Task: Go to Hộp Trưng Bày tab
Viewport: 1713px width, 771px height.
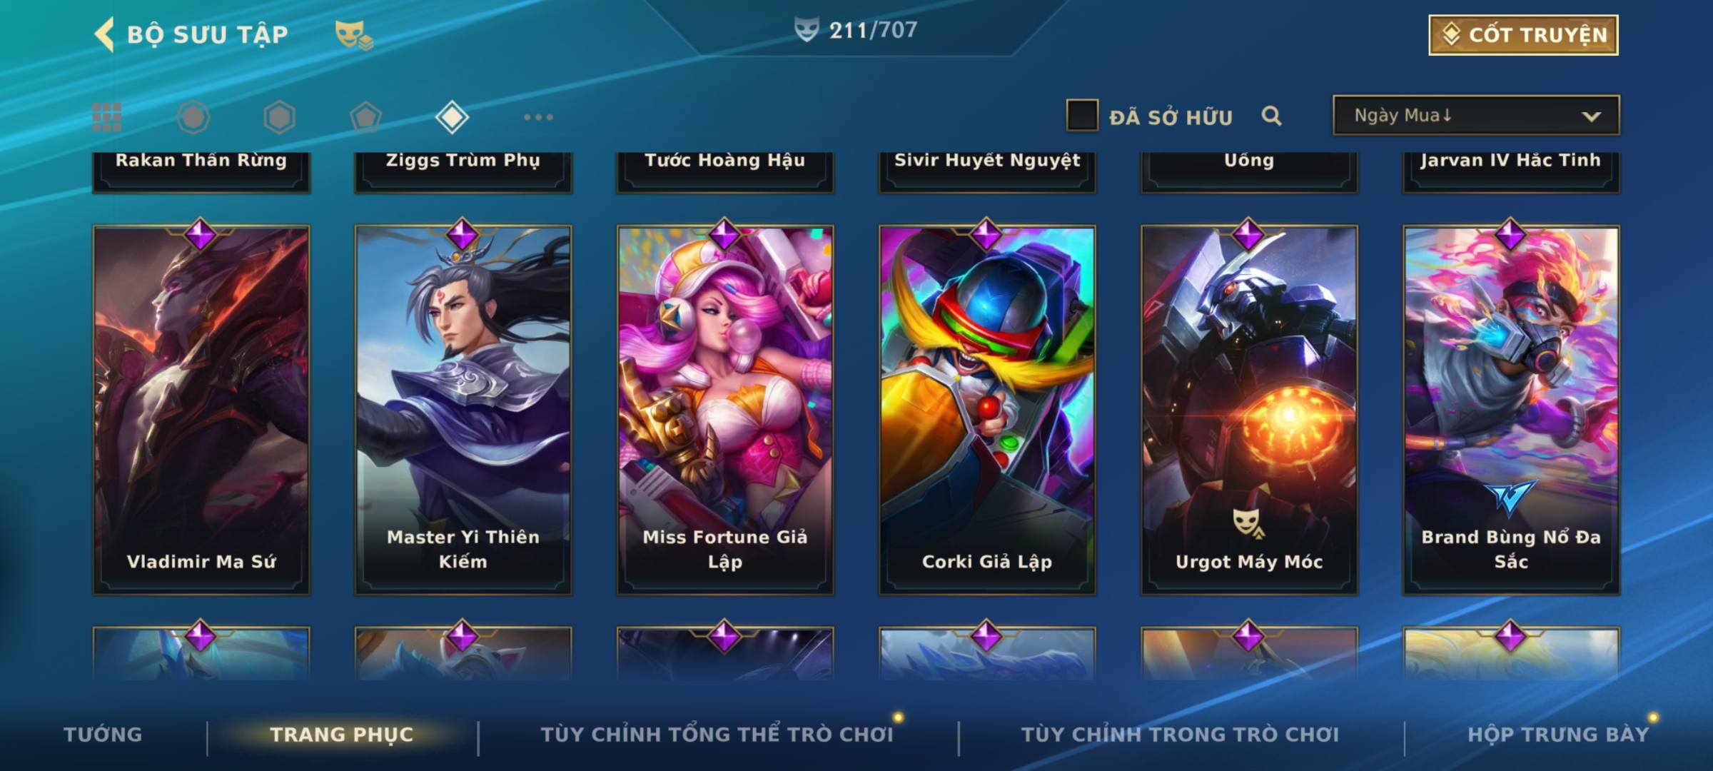Action: pos(1558,734)
